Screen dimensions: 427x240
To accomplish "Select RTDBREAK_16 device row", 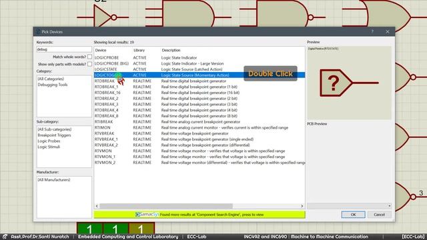I will click(x=199, y=93).
